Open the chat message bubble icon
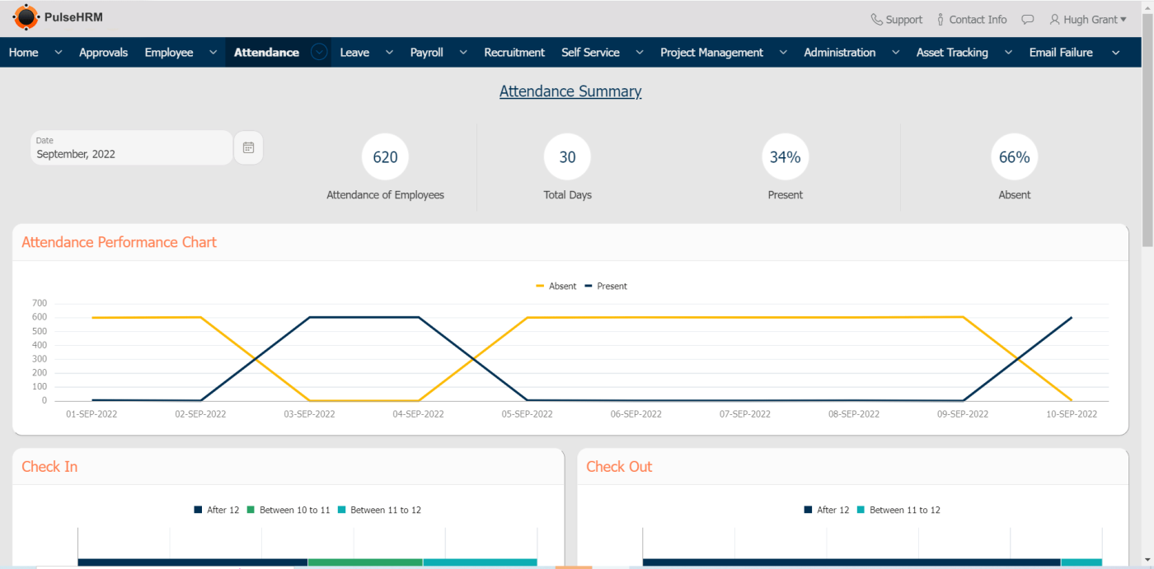The height and width of the screenshot is (569, 1154). point(1027,19)
